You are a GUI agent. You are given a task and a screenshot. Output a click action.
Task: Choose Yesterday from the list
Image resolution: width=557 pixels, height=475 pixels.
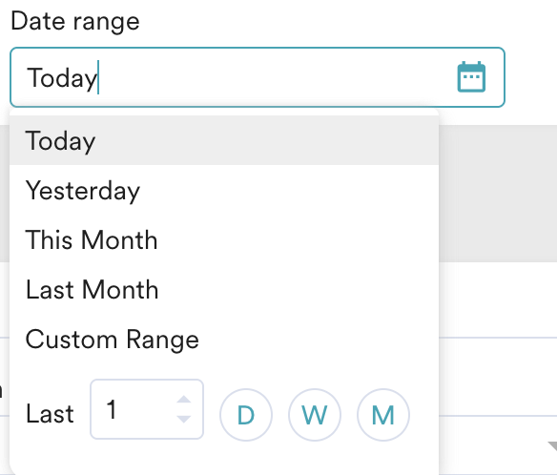[x=224, y=190]
